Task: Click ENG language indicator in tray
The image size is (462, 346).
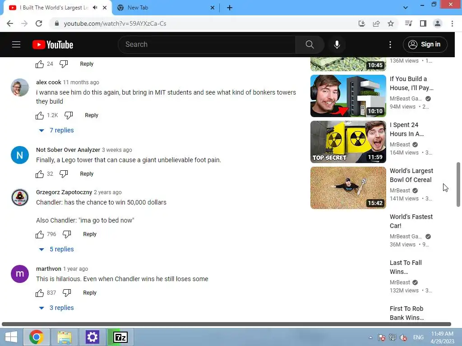Action: (x=418, y=337)
